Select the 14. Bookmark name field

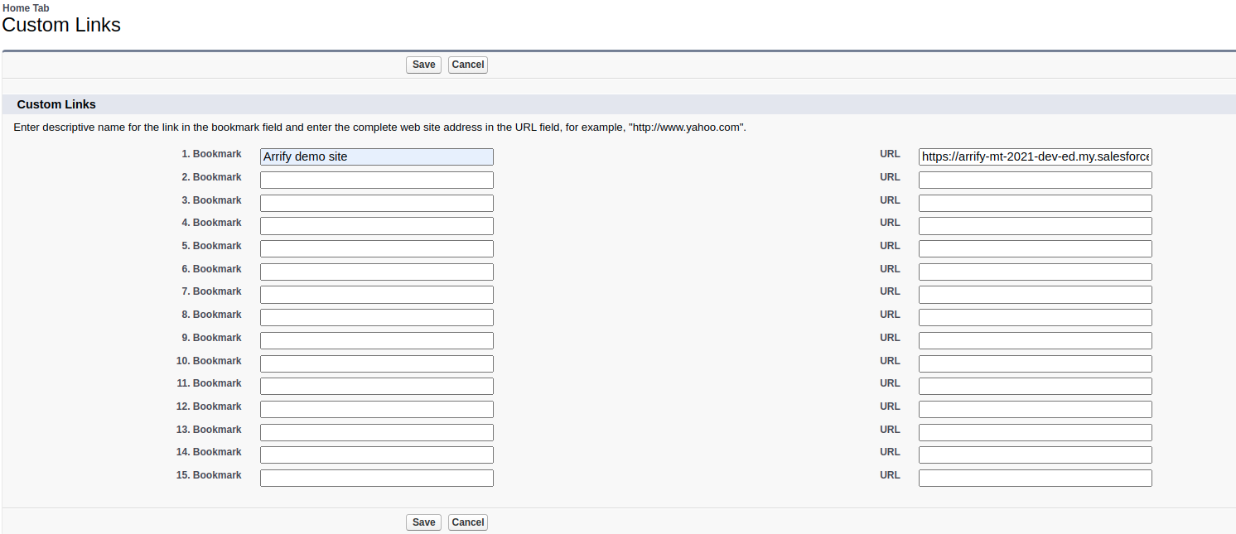coord(377,455)
